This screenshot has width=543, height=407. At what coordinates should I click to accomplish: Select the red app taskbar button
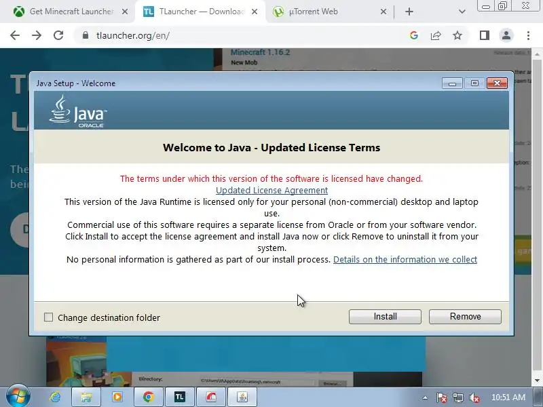(x=211, y=397)
